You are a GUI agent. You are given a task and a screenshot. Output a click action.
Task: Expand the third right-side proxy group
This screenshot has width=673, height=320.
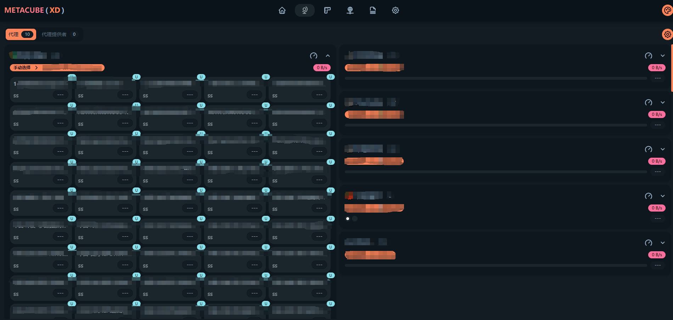coord(663,149)
